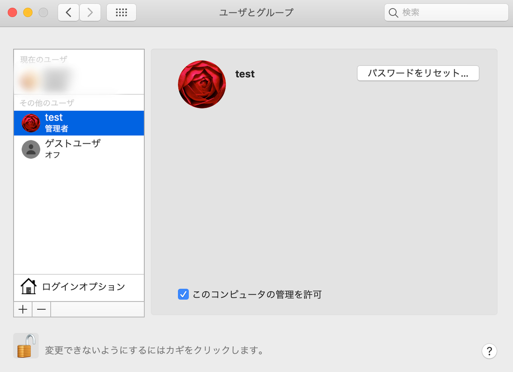
Task: Go forward with the right chevron button
Action: coord(90,12)
